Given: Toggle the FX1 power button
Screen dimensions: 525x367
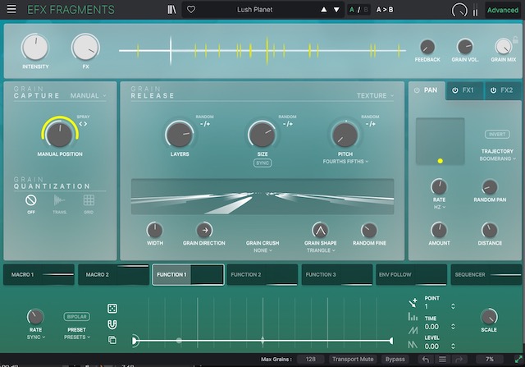Looking at the screenshot, I should pos(455,90).
